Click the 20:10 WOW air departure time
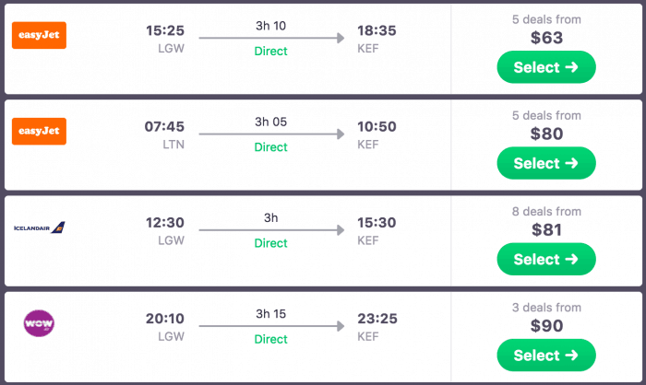 pyautogui.click(x=166, y=319)
